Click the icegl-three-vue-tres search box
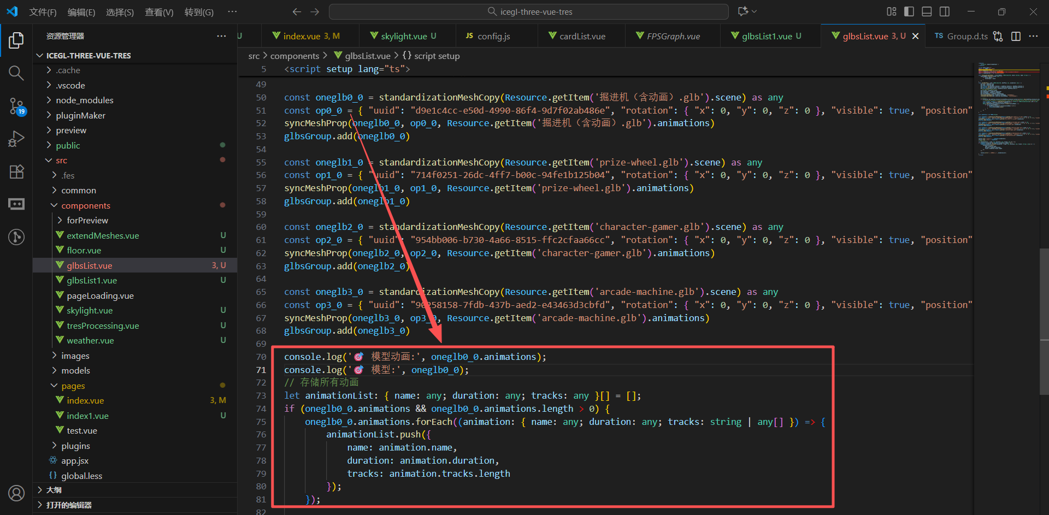The height and width of the screenshot is (515, 1049). click(528, 11)
